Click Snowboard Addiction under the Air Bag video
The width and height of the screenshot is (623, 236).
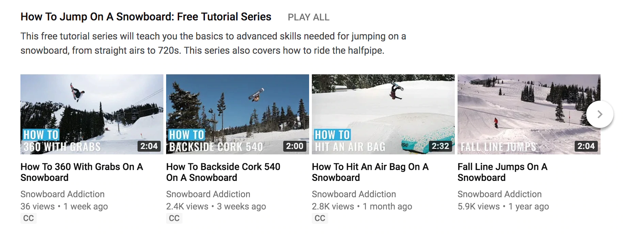click(x=354, y=194)
